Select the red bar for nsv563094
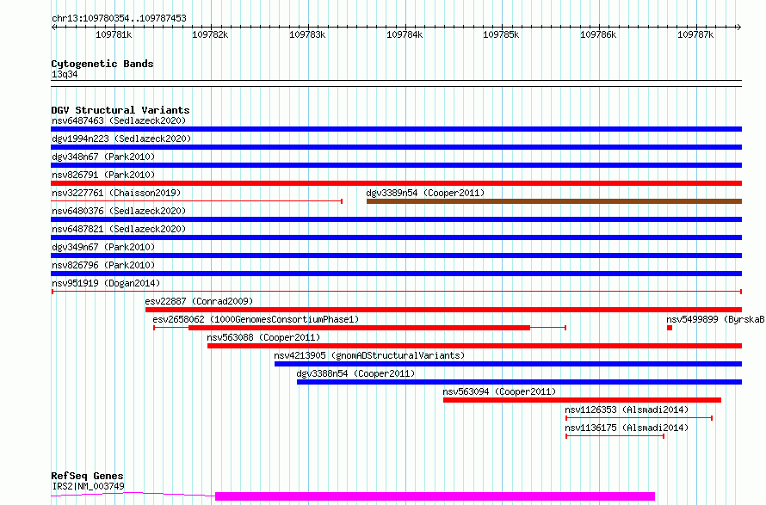Screen dimensions: 766x505 click(x=583, y=400)
